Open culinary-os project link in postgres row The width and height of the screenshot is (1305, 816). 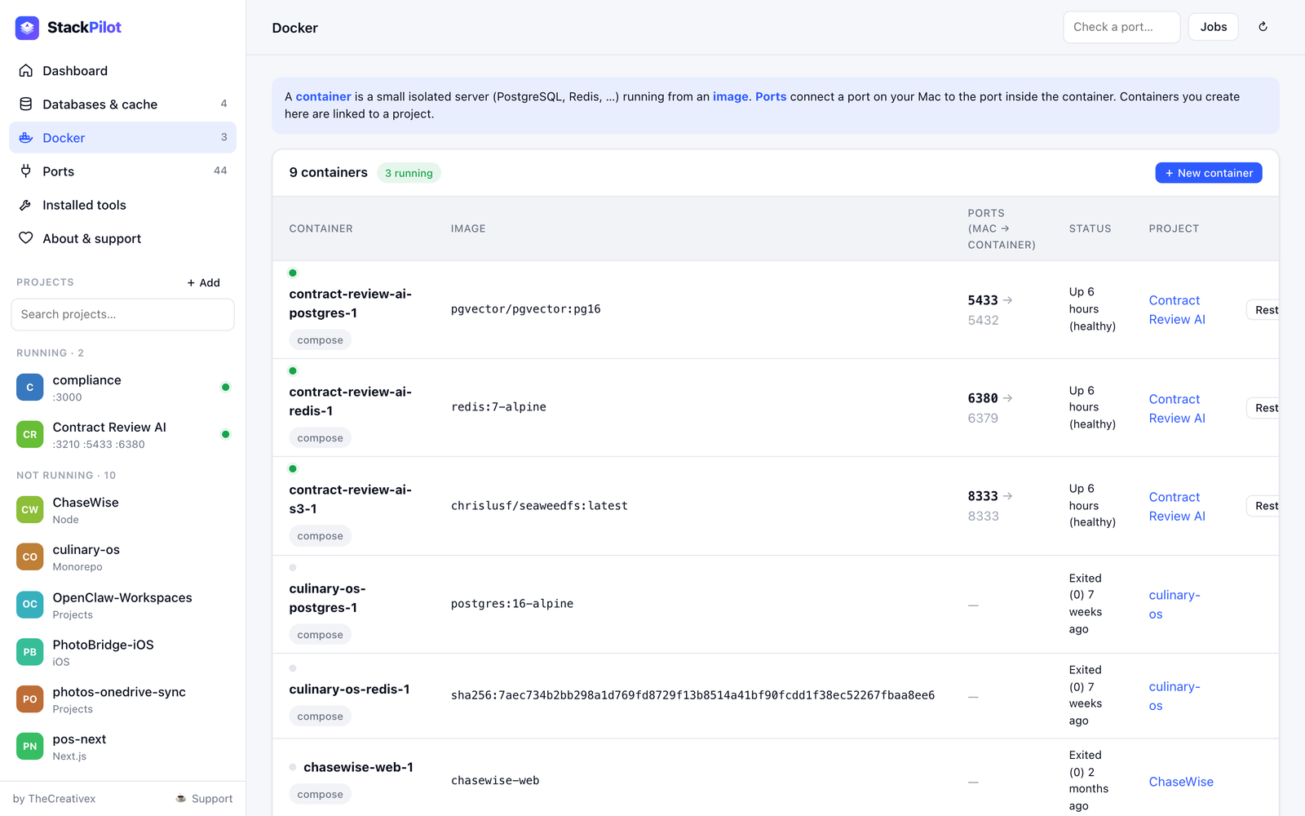click(x=1174, y=605)
